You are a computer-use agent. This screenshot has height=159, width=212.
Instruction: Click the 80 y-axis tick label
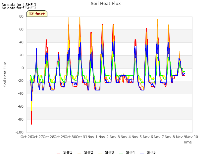click(x=21, y=16)
